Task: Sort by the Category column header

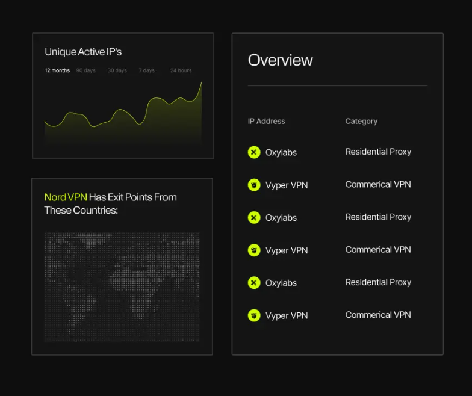Action: [361, 121]
